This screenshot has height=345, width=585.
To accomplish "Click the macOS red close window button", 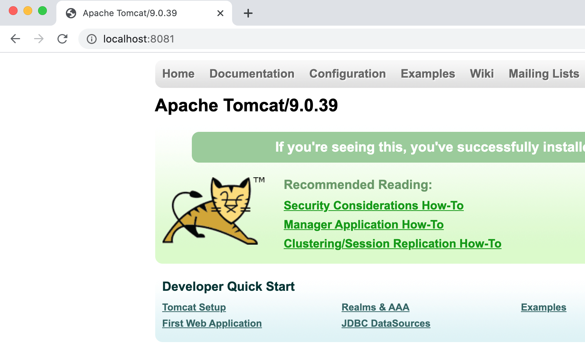I will (x=13, y=11).
